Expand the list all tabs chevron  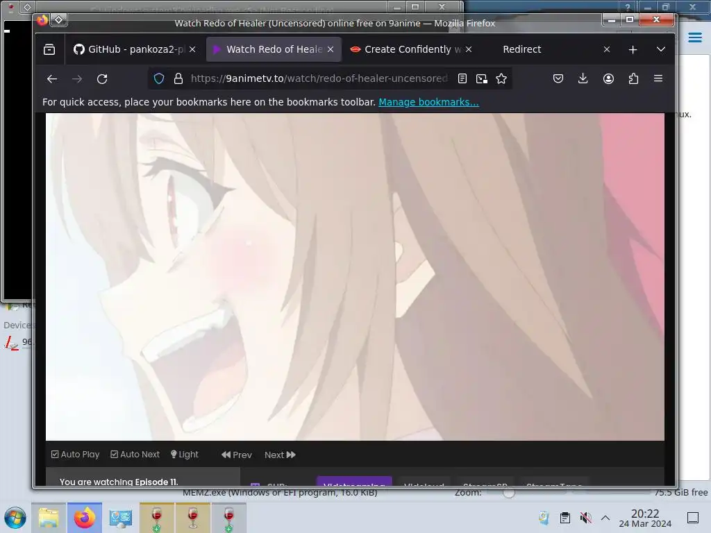pos(661,49)
